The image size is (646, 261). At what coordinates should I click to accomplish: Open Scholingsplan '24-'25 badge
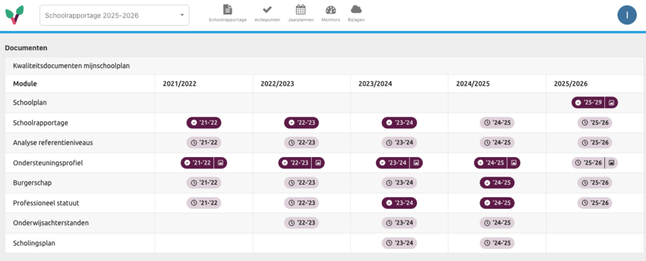click(x=496, y=243)
